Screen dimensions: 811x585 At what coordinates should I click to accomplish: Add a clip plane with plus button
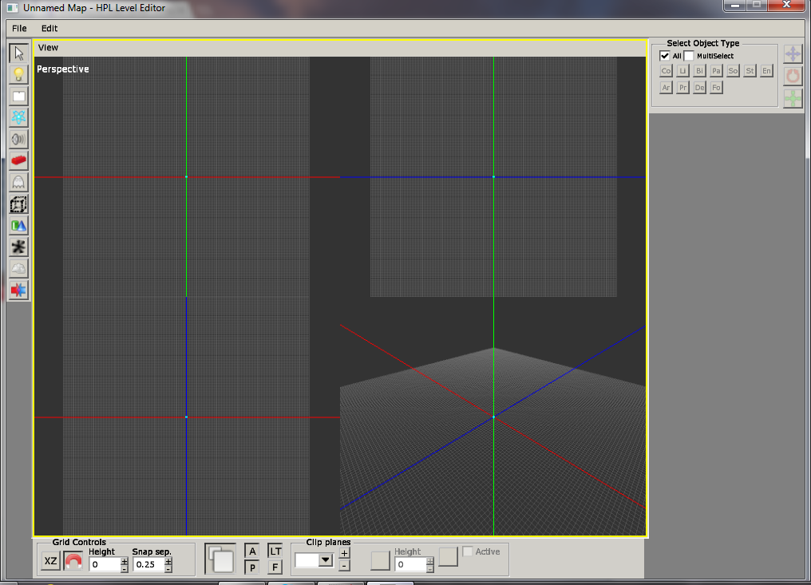click(x=345, y=553)
